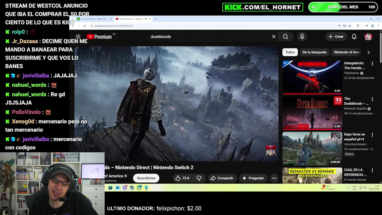The height and width of the screenshot is (215, 382).
Task: Open the media control icon in toolbar
Action: (x=366, y=26)
